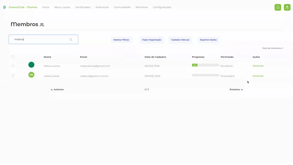
Task: Click the Permissão column header
Action: (x=227, y=57)
